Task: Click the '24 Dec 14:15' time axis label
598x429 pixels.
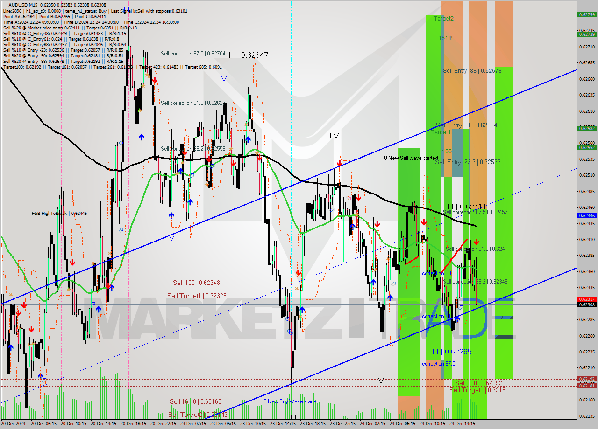Action: (x=462, y=424)
